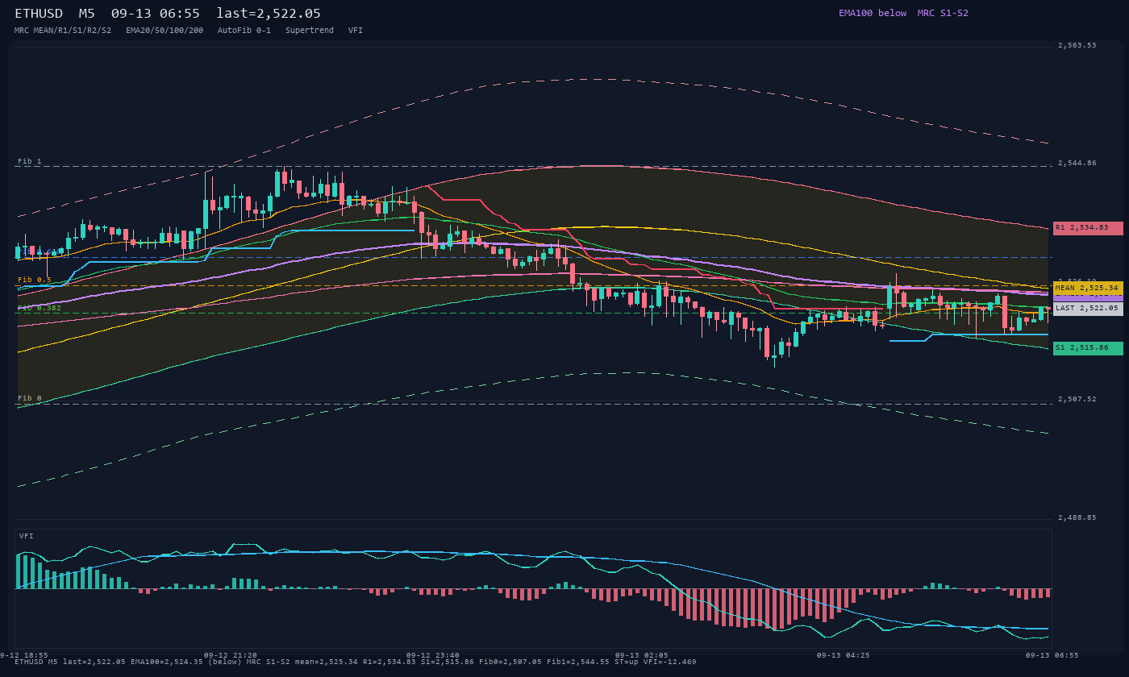This screenshot has width=1129, height=677.
Task: Select the 'Fib 0.5' level label
Action: coord(35,280)
